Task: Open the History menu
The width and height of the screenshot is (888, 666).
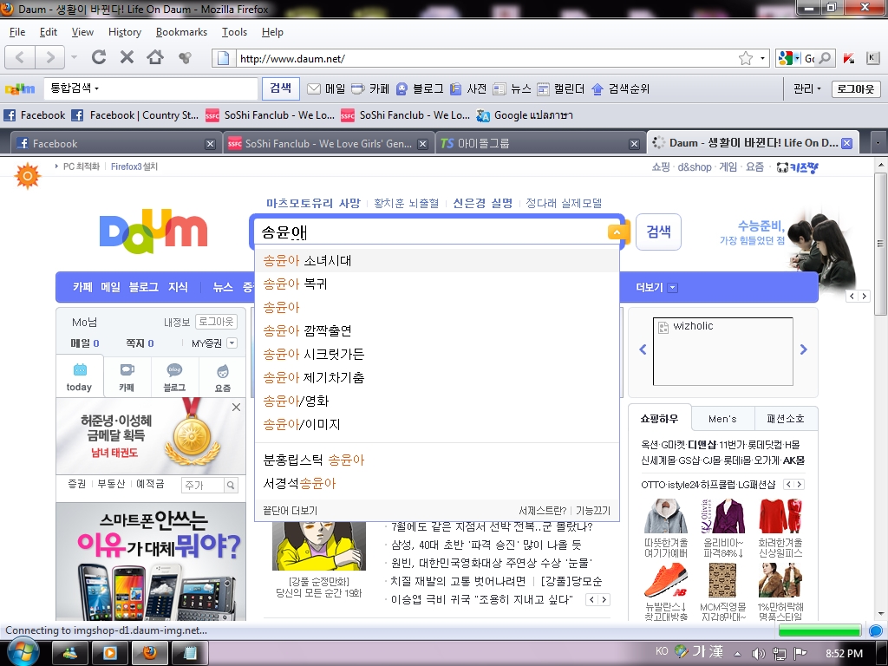Action: 125,32
